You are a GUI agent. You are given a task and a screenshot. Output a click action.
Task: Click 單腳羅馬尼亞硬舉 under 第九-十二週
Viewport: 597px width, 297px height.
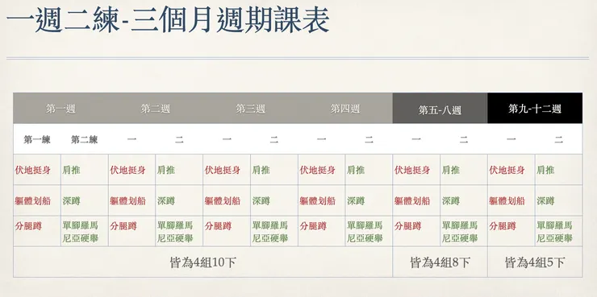(x=555, y=232)
